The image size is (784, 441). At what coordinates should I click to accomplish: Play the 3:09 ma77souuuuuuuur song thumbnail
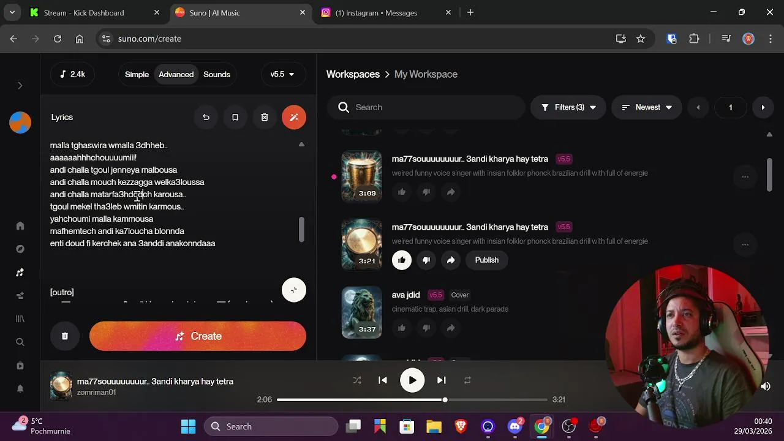tap(361, 177)
